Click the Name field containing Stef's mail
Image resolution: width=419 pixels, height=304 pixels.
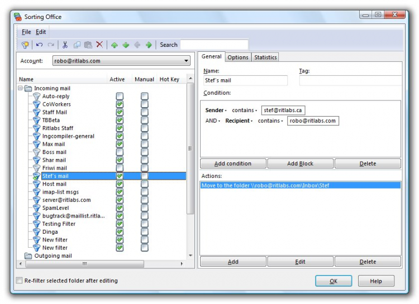click(245, 80)
